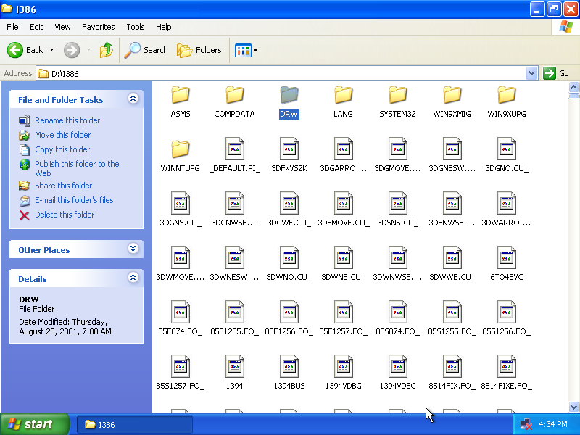Click the scrollbar down arrow

tap(573, 407)
